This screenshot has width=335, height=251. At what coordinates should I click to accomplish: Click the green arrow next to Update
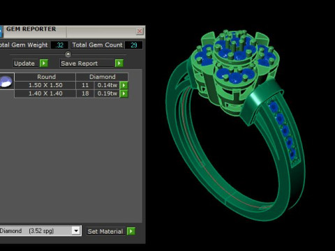click(44, 63)
